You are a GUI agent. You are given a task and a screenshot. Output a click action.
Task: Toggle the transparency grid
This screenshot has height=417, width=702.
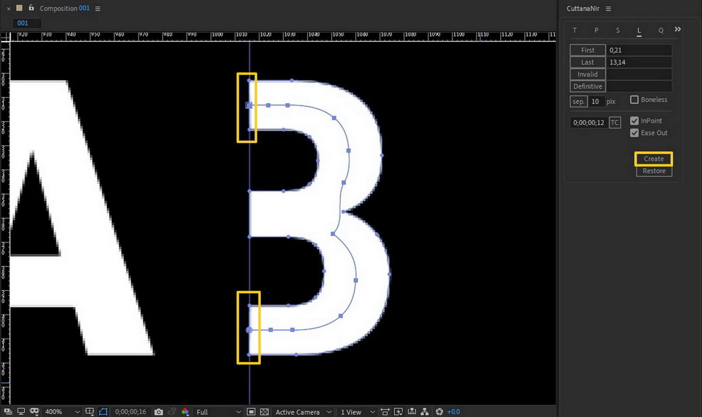point(264,412)
